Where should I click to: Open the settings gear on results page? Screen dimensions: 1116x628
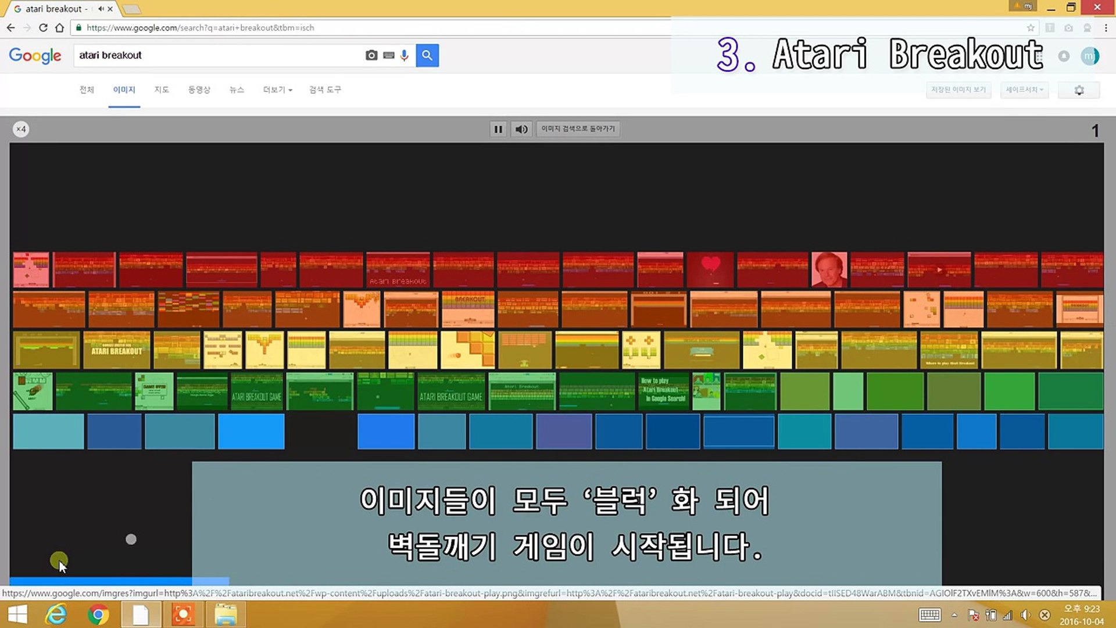pos(1079,90)
